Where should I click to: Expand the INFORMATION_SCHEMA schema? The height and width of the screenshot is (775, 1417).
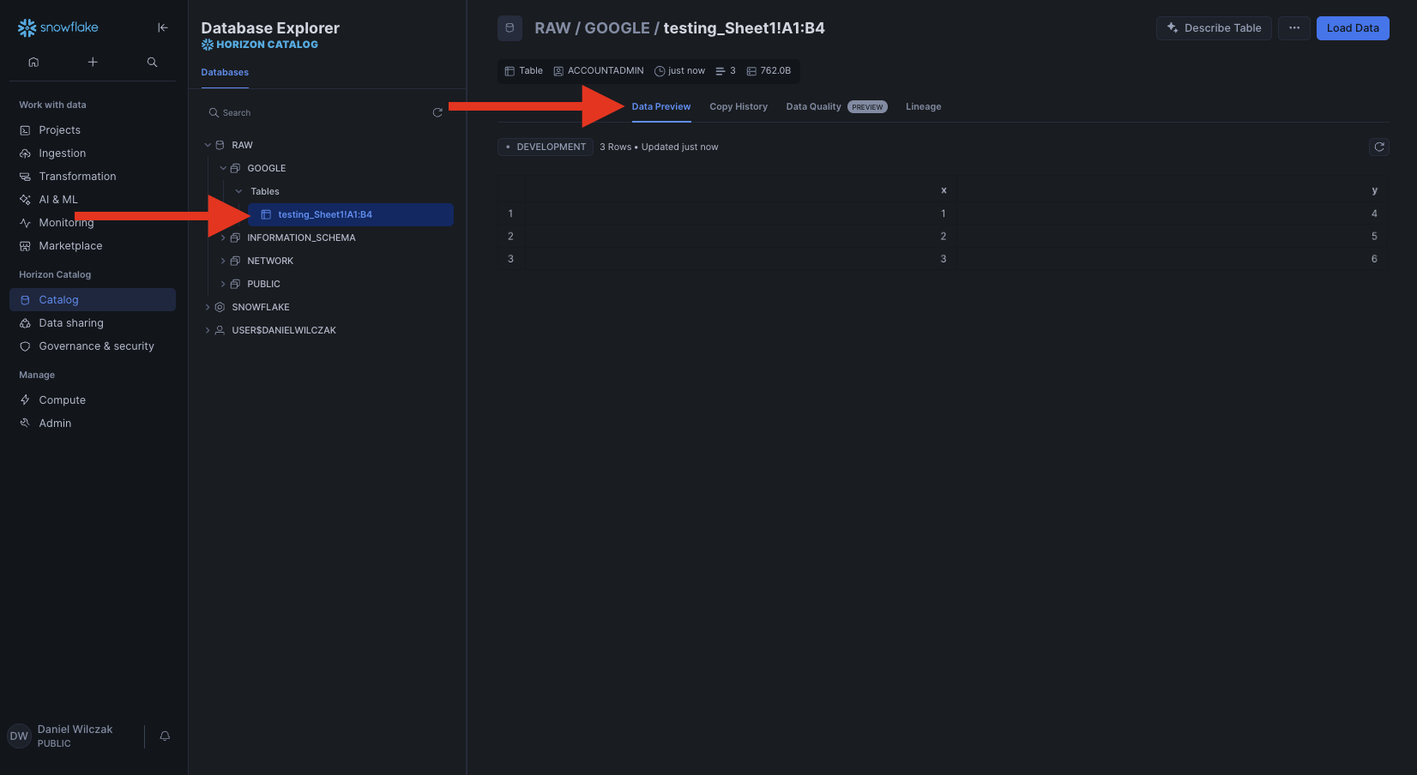click(223, 237)
